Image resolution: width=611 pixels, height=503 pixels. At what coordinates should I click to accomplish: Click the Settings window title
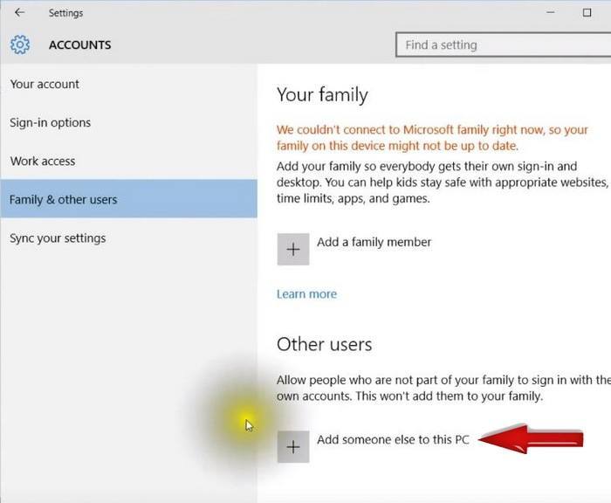point(65,13)
